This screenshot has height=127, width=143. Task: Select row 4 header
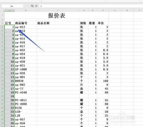pyautogui.click(x=2, y=27)
